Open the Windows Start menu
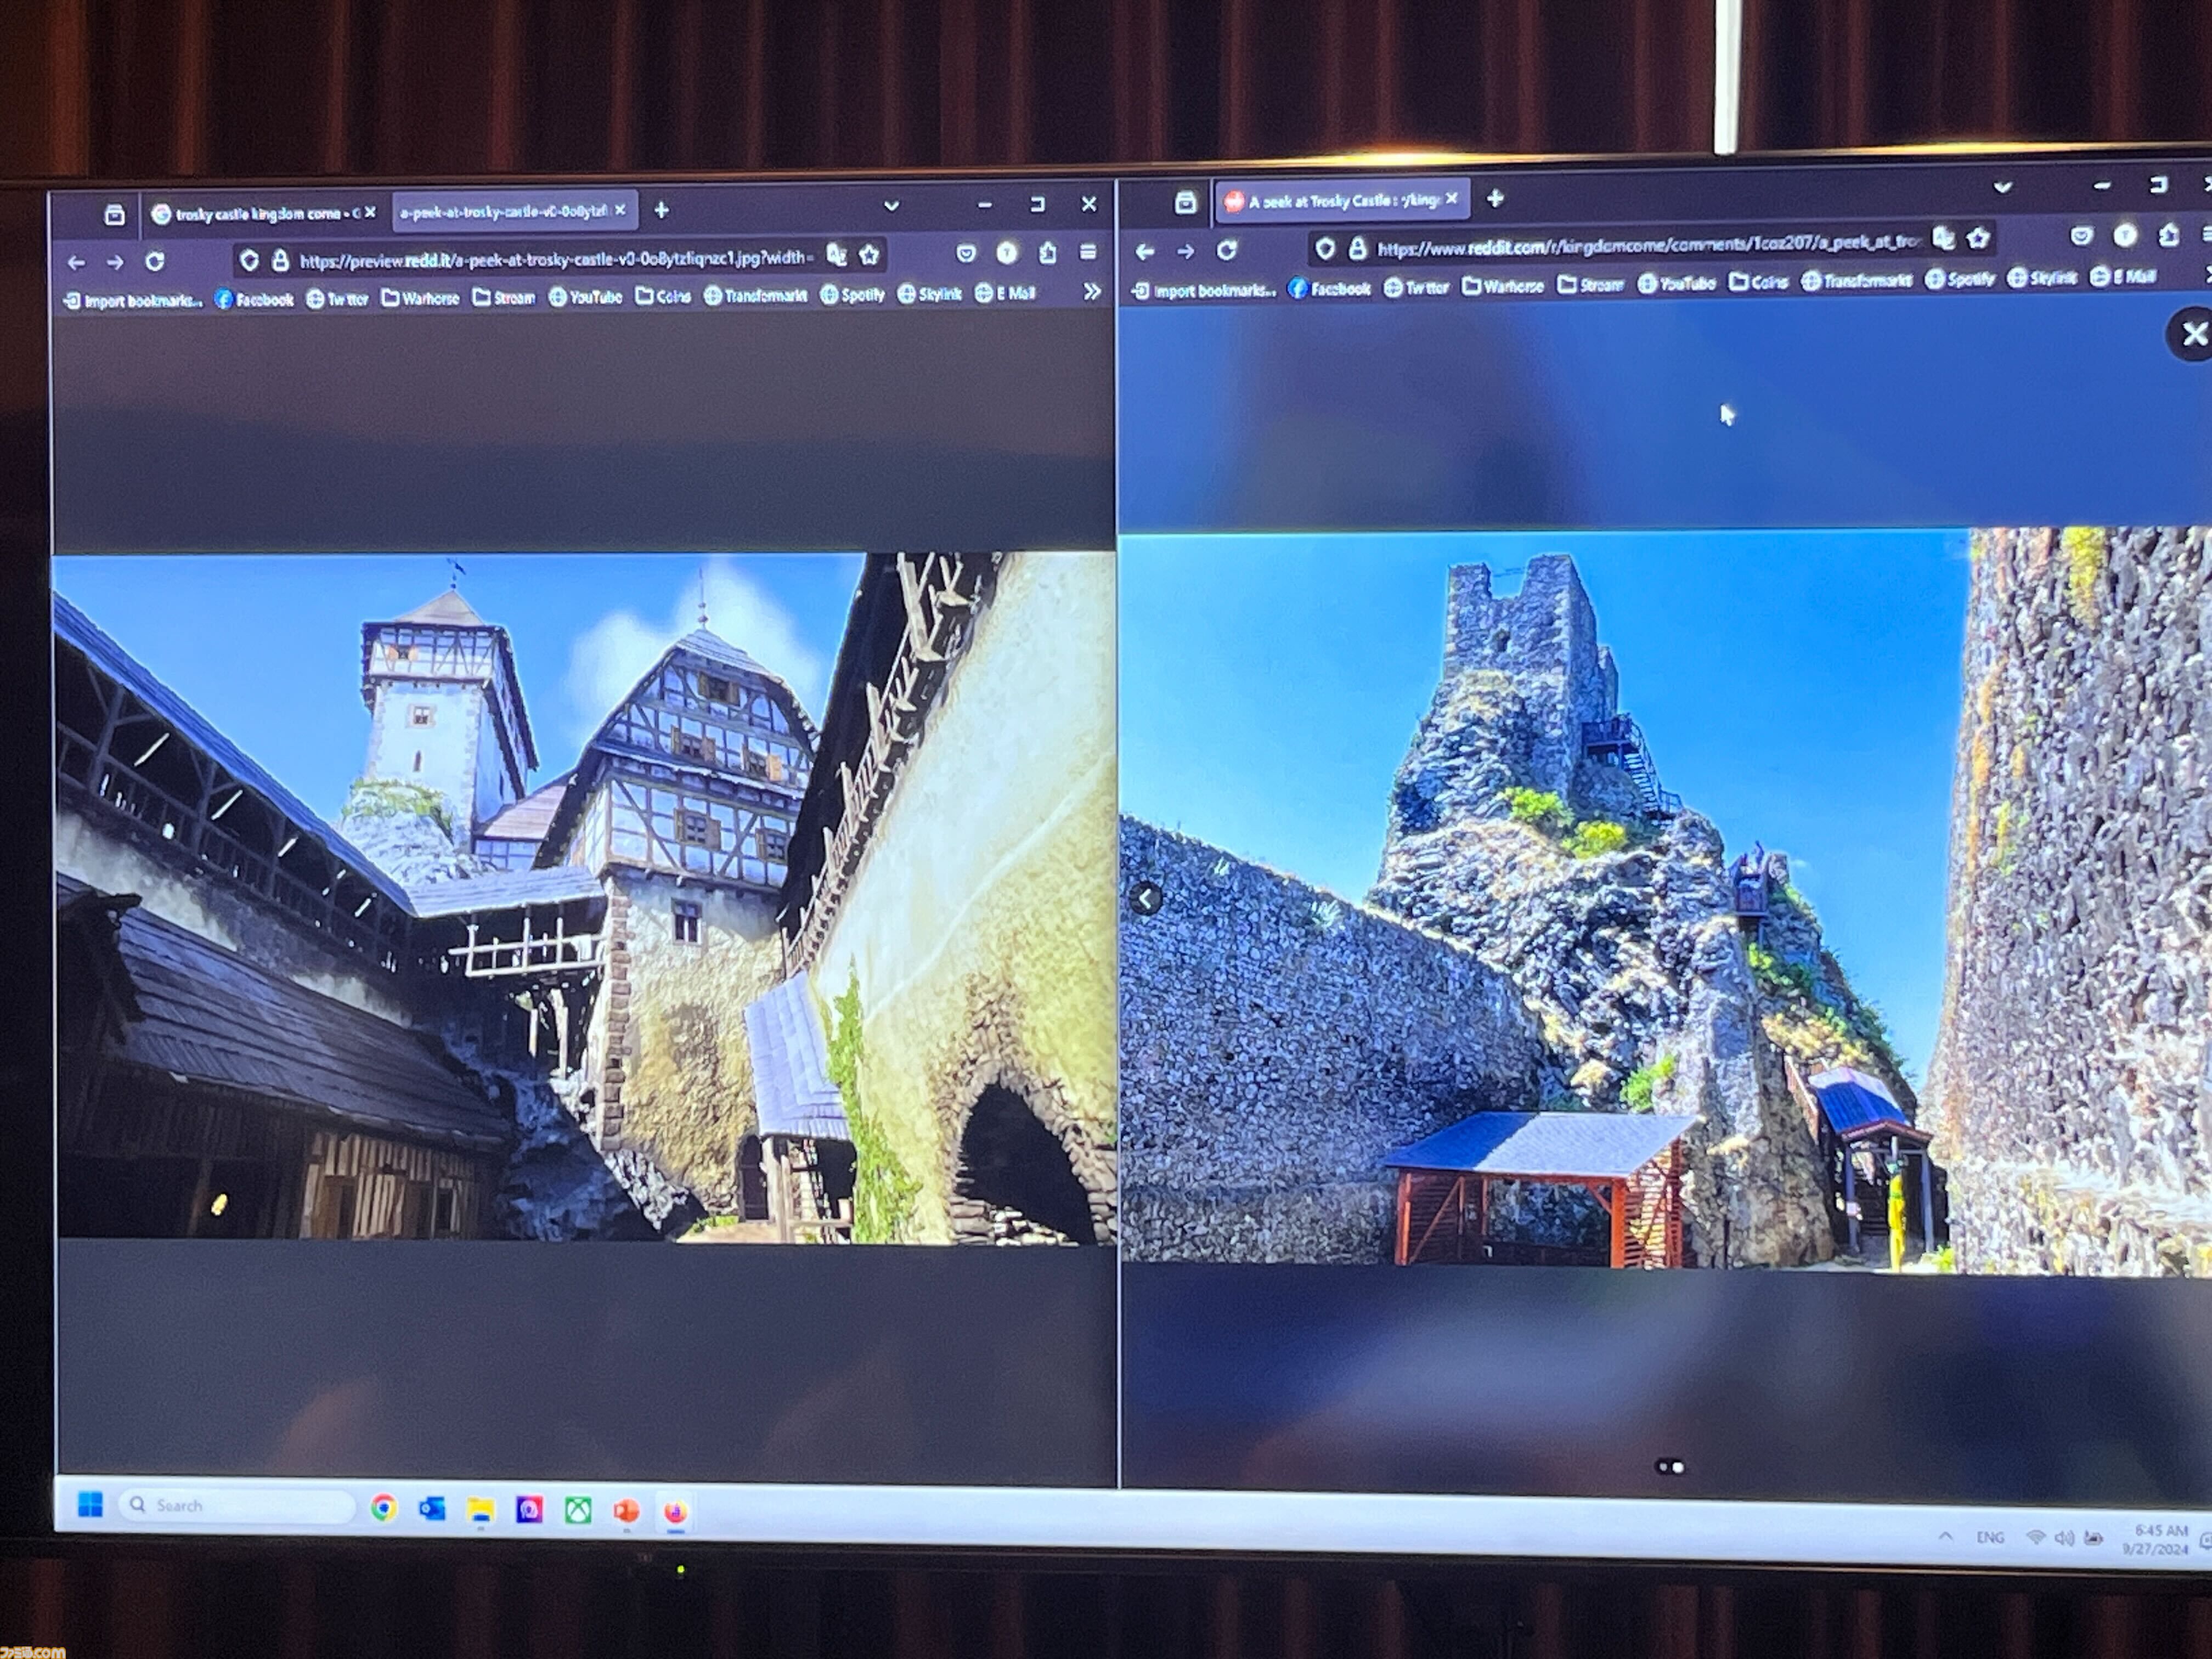 (x=90, y=1505)
